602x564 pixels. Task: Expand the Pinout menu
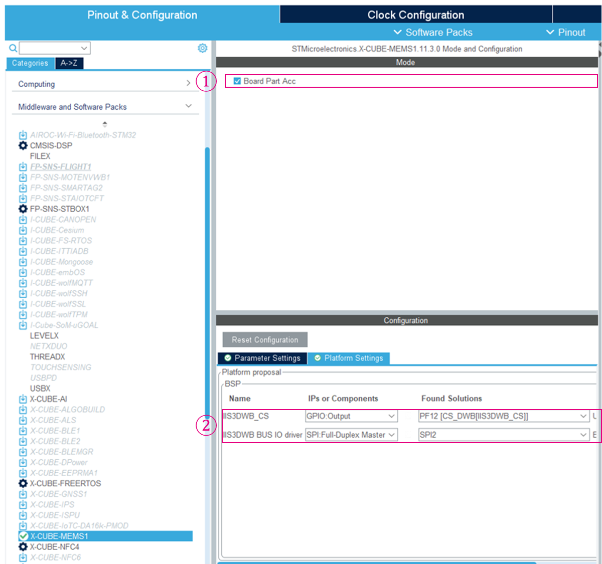[x=565, y=32]
